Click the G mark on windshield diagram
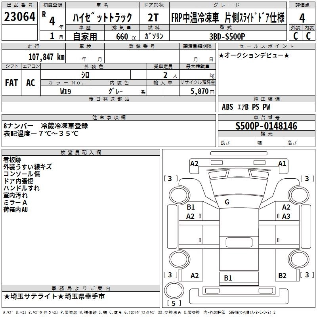 (x=227, y=202)
